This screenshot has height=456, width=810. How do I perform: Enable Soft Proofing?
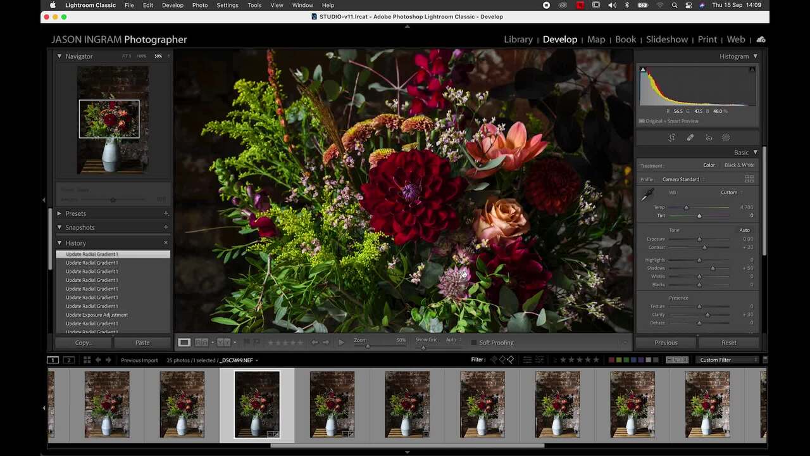[474, 343]
